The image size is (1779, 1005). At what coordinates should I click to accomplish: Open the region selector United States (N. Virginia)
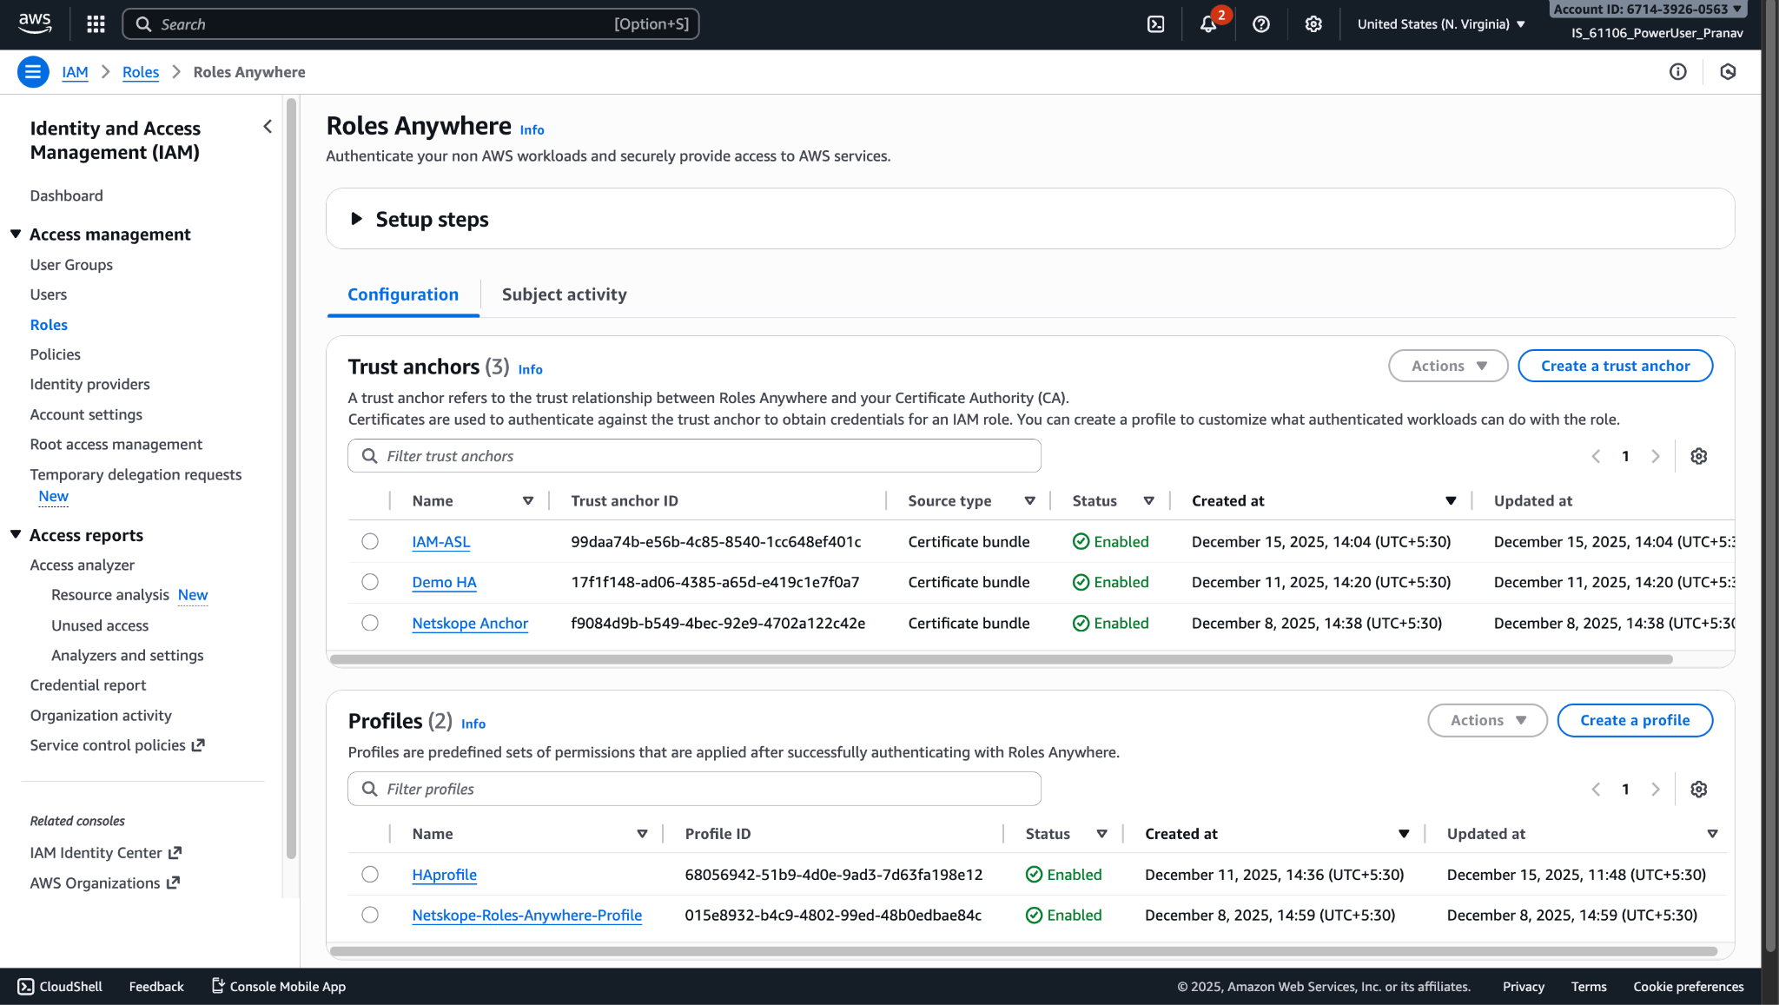(x=1441, y=24)
